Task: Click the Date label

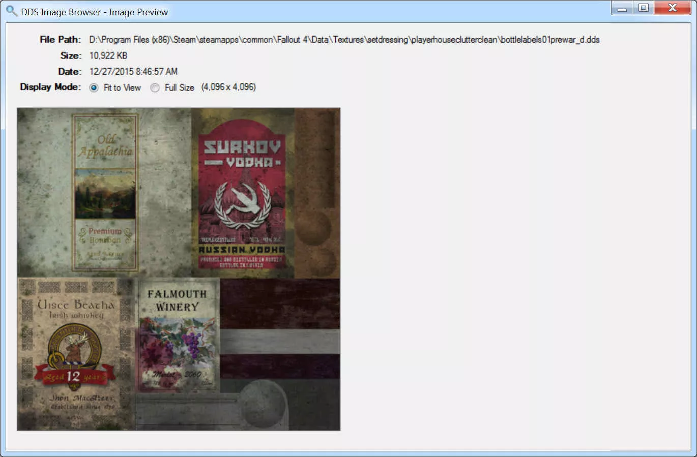Action: [x=70, y=72]
